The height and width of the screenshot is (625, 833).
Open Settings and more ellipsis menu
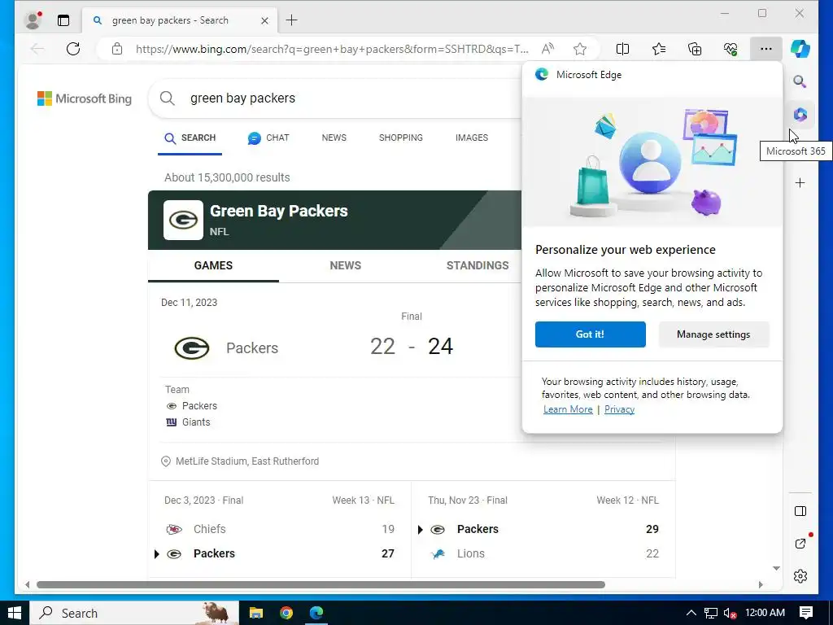pos(765,49)
